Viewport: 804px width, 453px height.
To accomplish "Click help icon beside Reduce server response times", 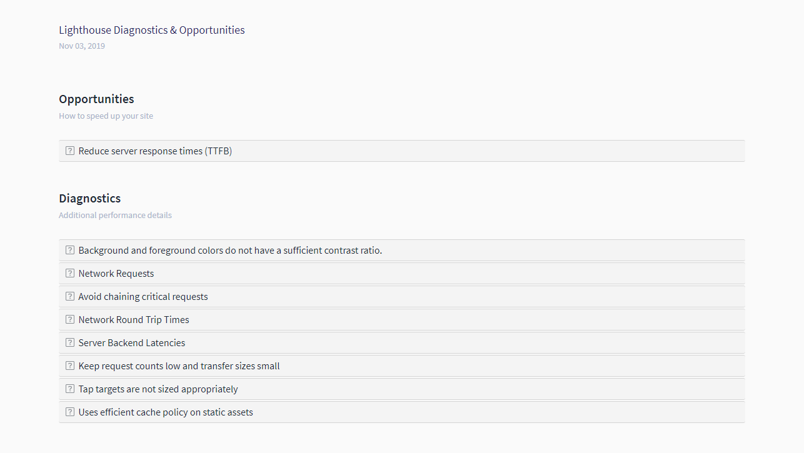I will point(70,151).
